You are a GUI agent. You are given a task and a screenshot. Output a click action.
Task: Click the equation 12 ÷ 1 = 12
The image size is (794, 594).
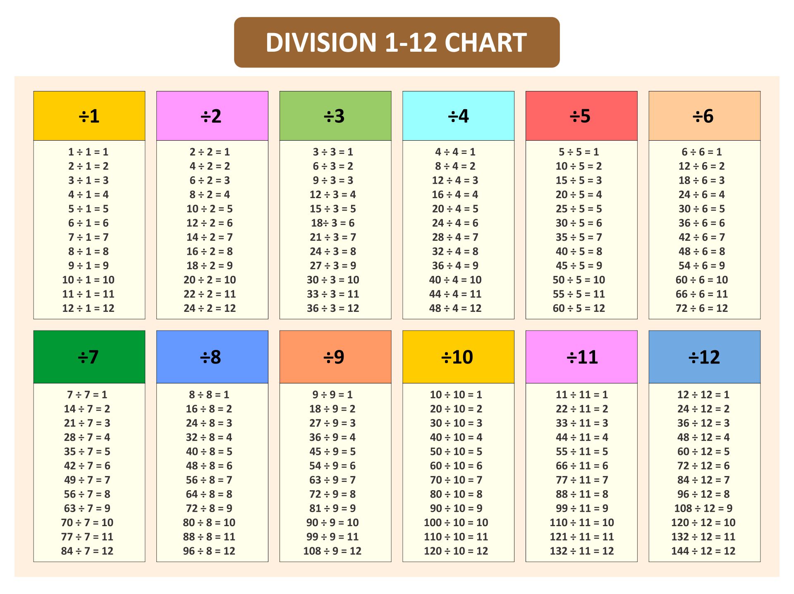pos(88,308)
